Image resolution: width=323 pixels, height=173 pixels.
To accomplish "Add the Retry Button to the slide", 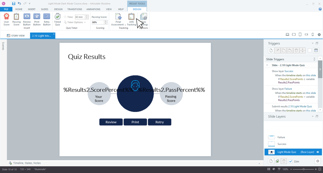I will pos(47,19).
